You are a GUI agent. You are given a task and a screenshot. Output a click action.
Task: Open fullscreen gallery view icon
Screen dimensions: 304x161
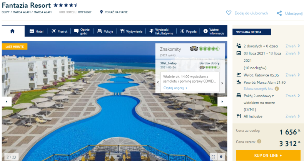click(213, 157)
